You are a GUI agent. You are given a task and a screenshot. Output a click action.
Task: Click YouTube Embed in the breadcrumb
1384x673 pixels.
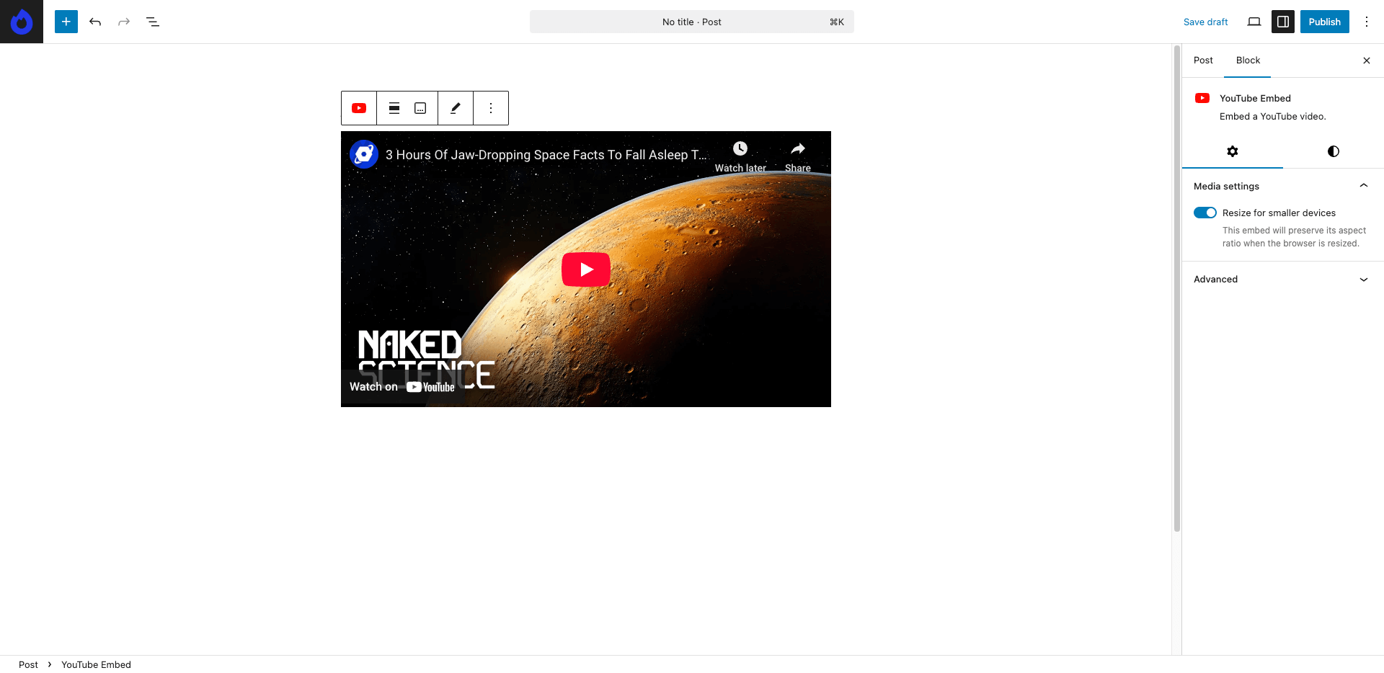(x=96, y=664)
